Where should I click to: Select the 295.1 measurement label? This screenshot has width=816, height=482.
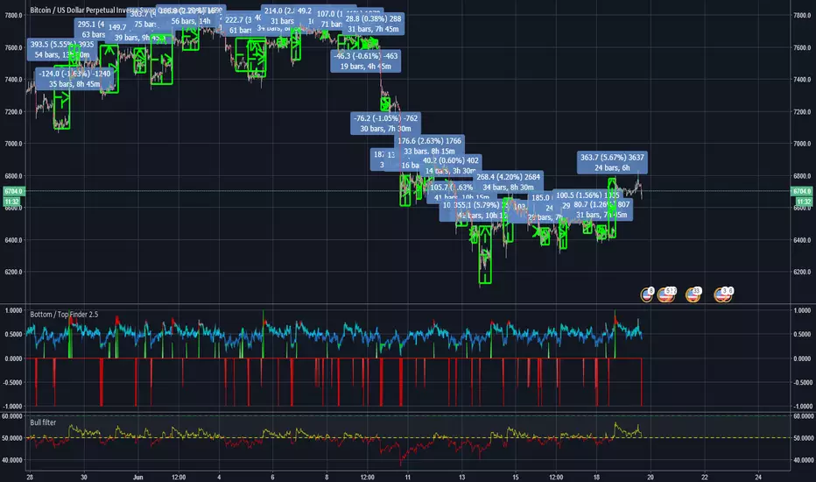coord(91,29)
